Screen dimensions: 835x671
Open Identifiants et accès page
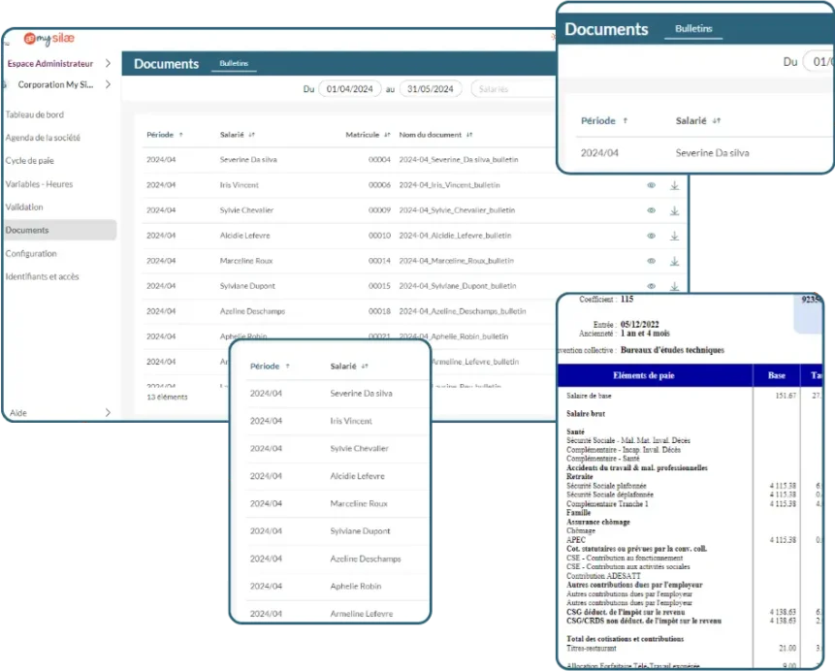[x=42, y=277]
